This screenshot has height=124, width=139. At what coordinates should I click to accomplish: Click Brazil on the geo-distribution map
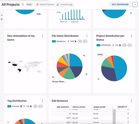coord(19,70)
